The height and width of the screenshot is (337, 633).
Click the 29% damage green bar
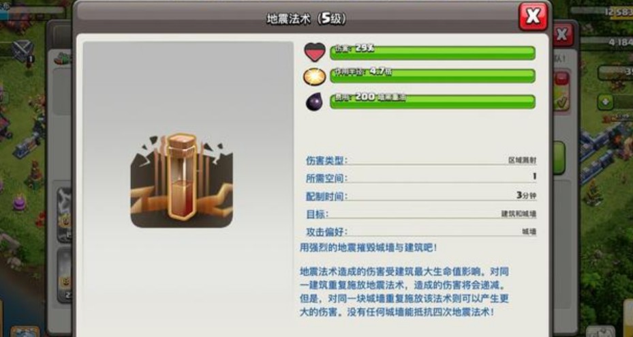click(x=433, y=53)
